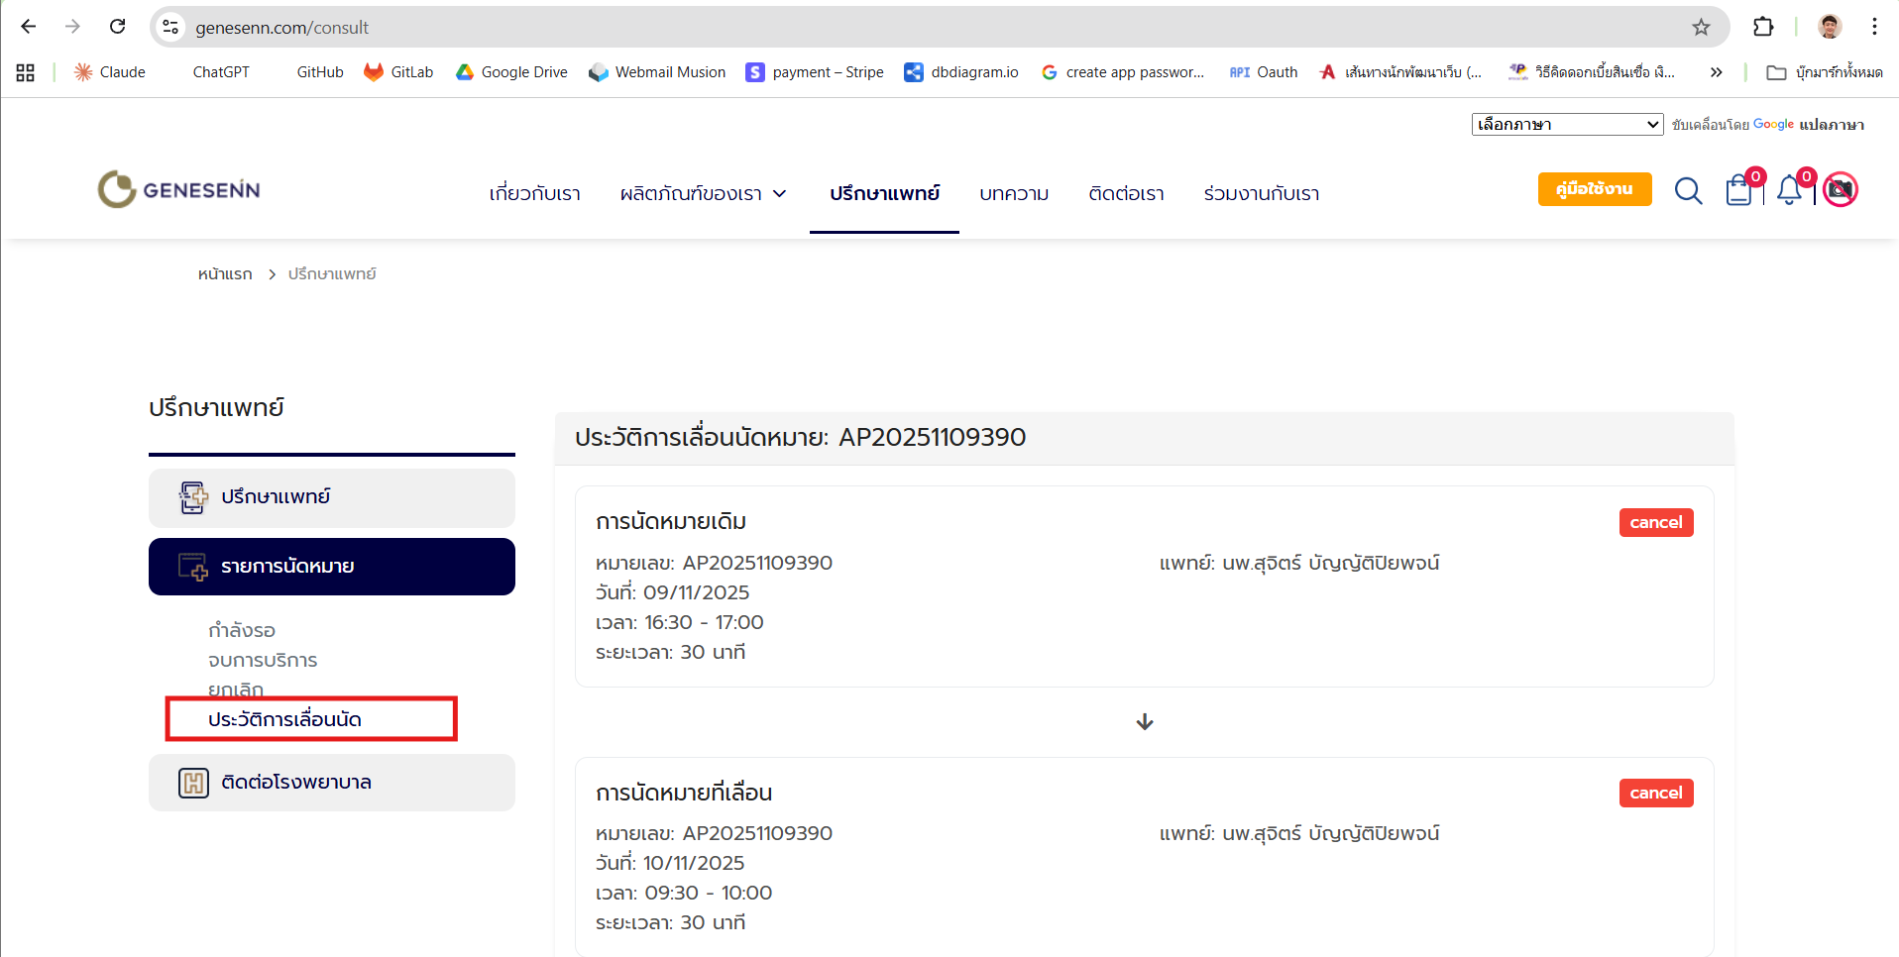Select ปรึกษาแพทย์ in the sidebar
Screen dimensions: 1899x957
tap(332, 497)
